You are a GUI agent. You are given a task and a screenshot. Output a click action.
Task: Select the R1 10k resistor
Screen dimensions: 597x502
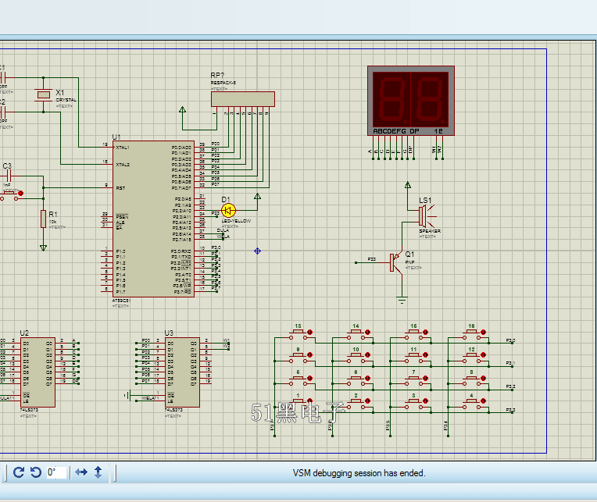43,219
